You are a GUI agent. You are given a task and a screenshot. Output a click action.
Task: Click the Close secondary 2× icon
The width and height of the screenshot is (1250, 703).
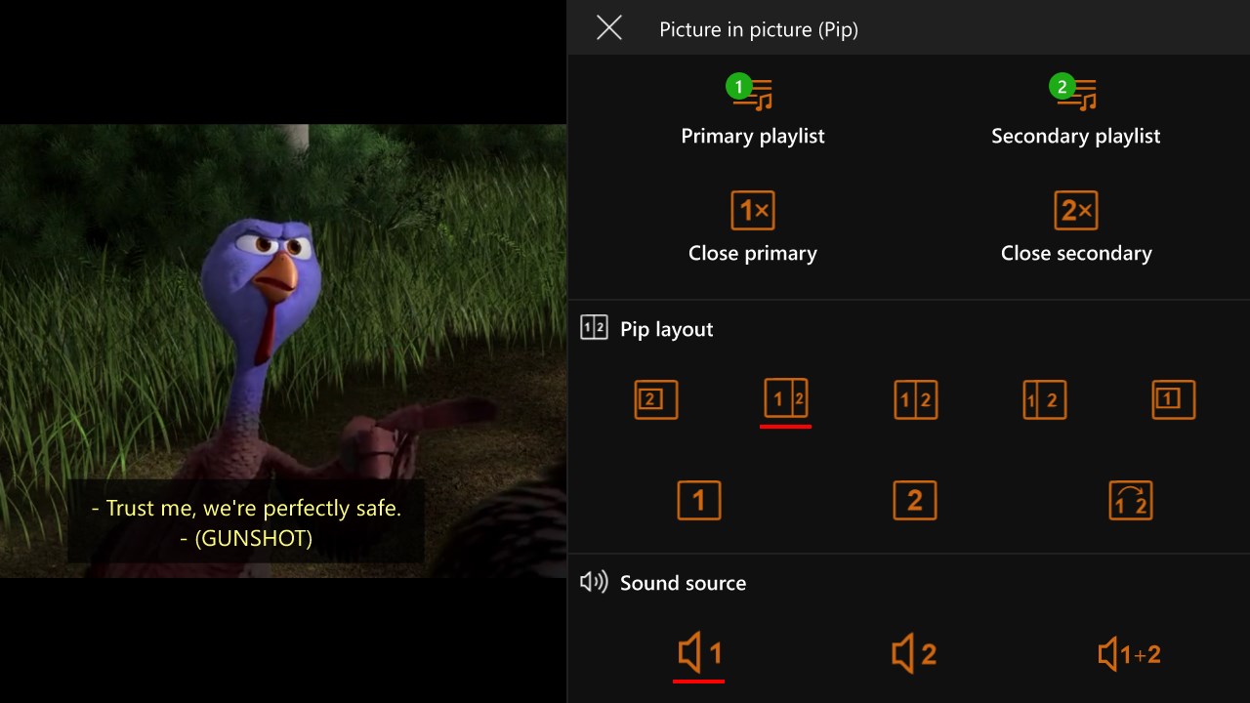pos(1076,210)
